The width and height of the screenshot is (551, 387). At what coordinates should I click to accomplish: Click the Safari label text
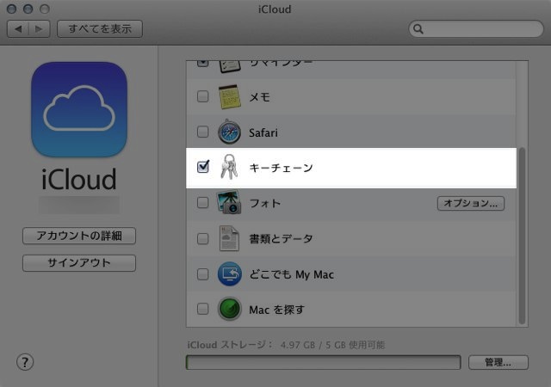point(263,132)
